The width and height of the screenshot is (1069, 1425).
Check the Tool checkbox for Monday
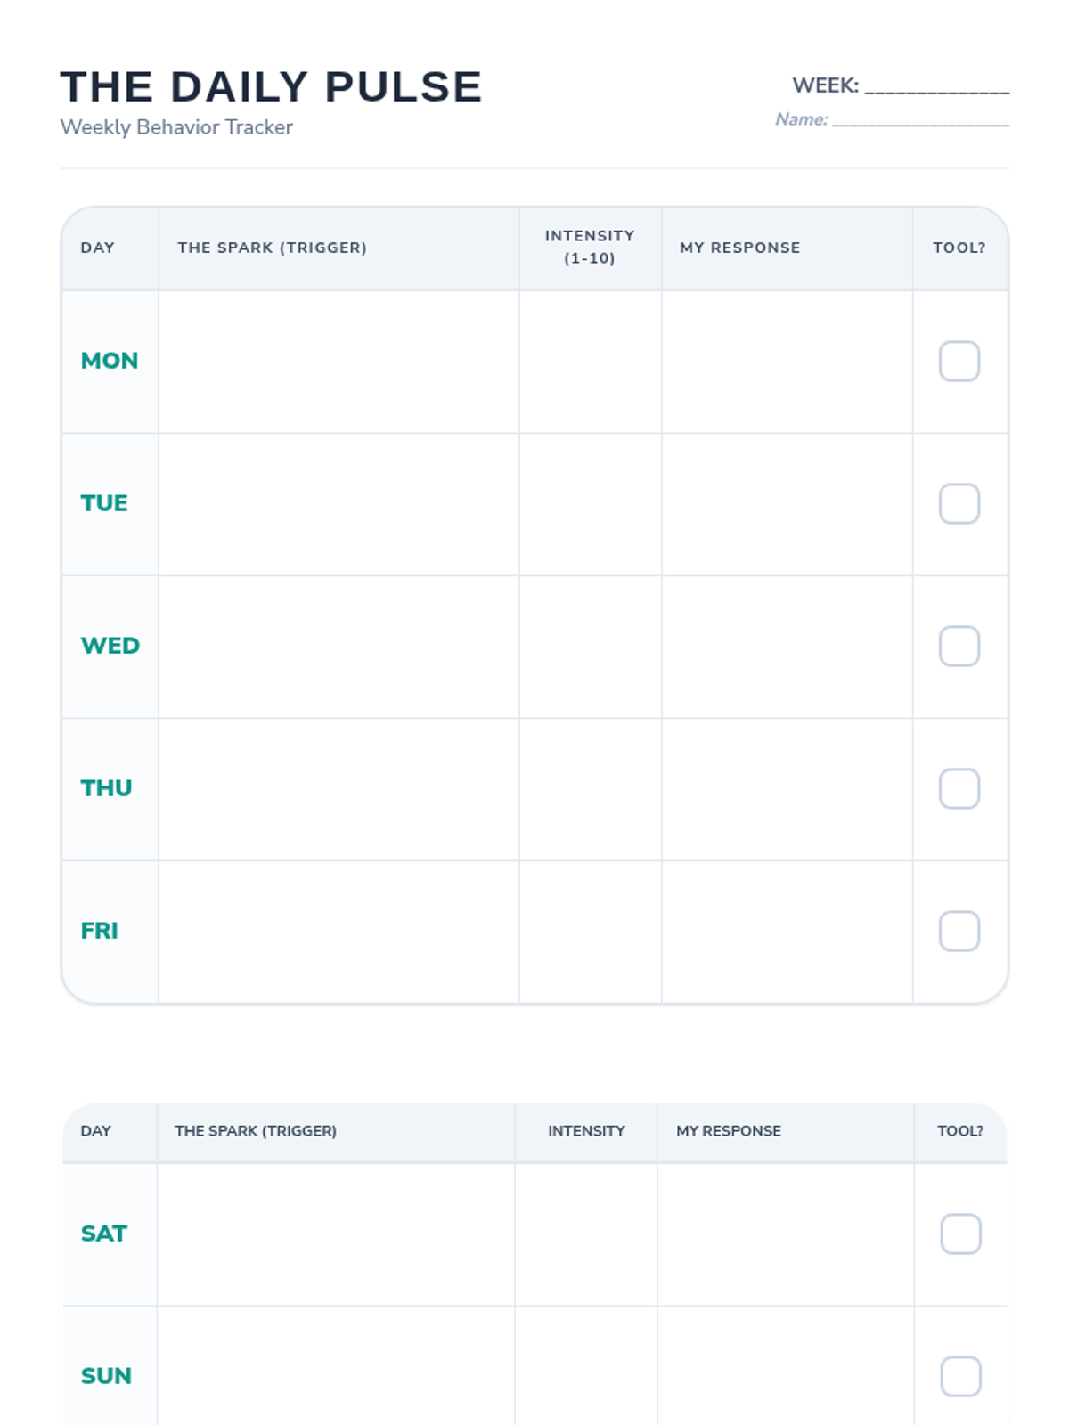point(959,361)
